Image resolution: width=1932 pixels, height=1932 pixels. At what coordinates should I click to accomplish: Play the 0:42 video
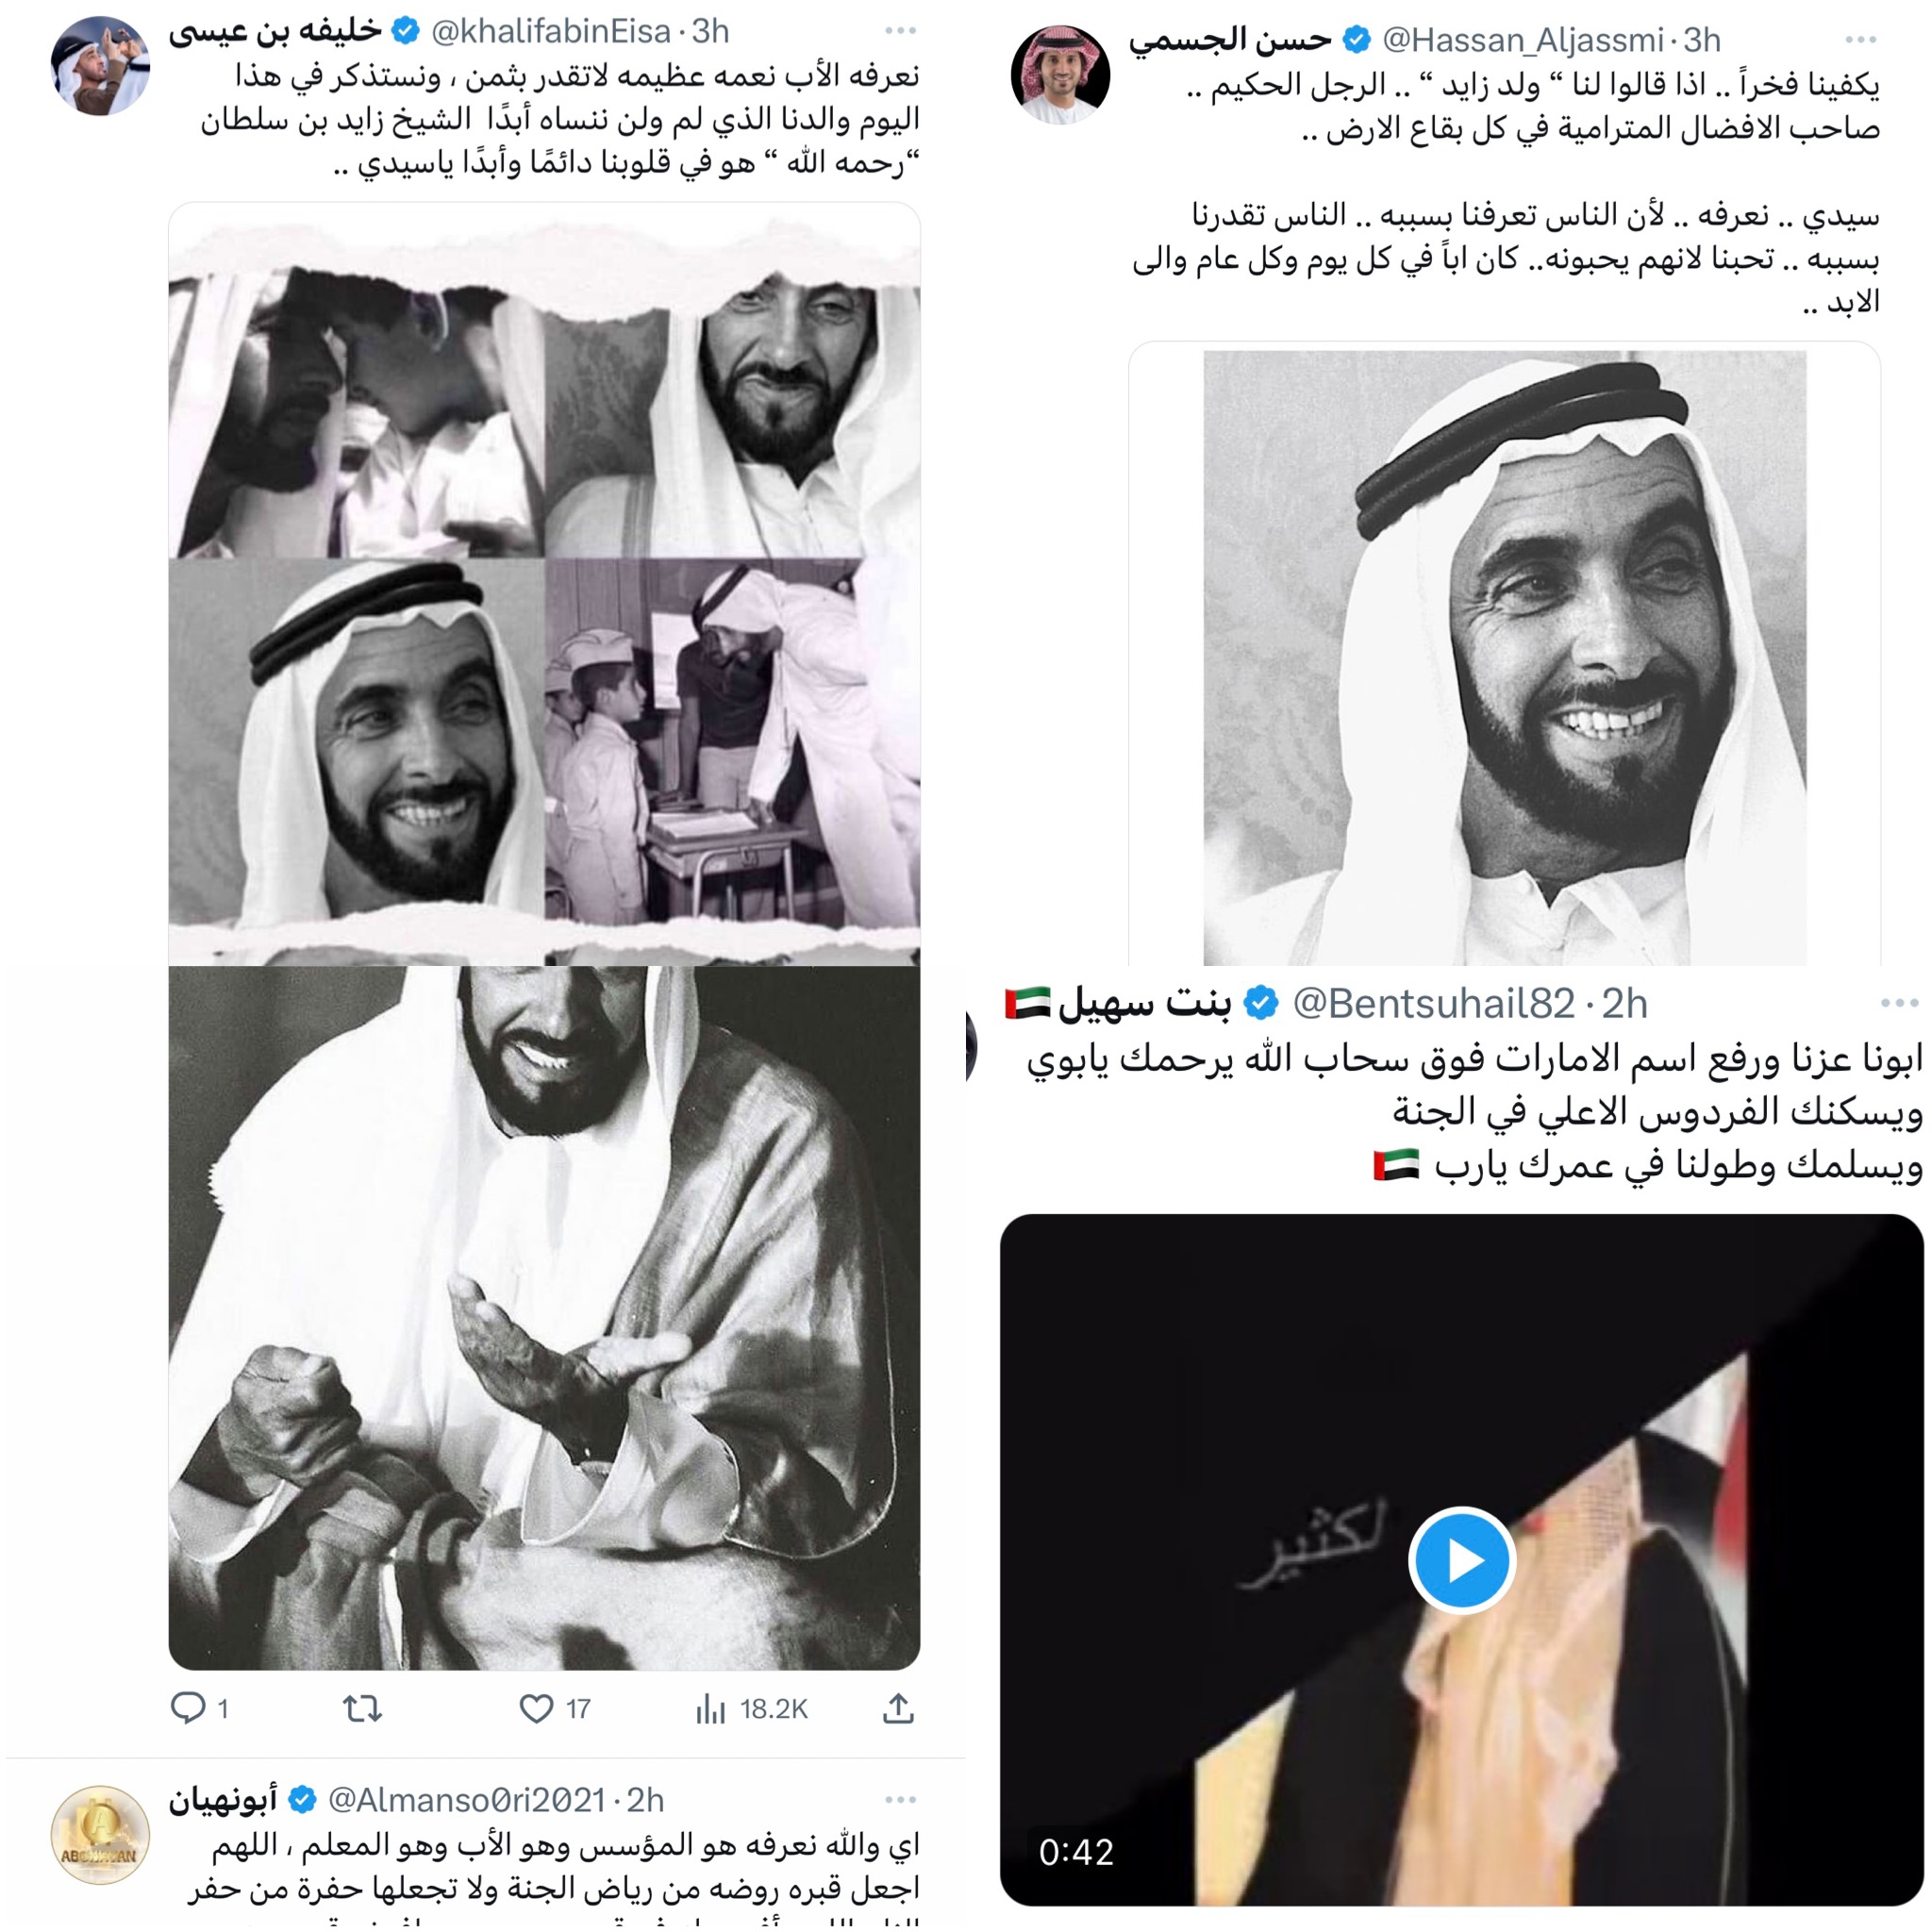click(x=1462, y=1560)
